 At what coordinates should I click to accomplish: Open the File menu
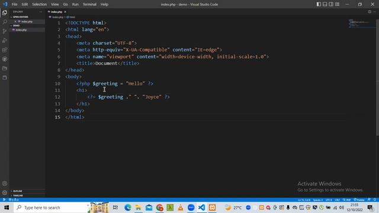coord(14,4)
